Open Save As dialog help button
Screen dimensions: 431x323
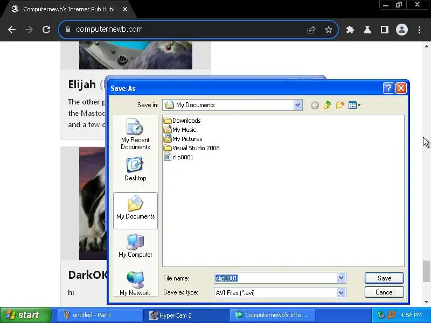coord(388,88)
